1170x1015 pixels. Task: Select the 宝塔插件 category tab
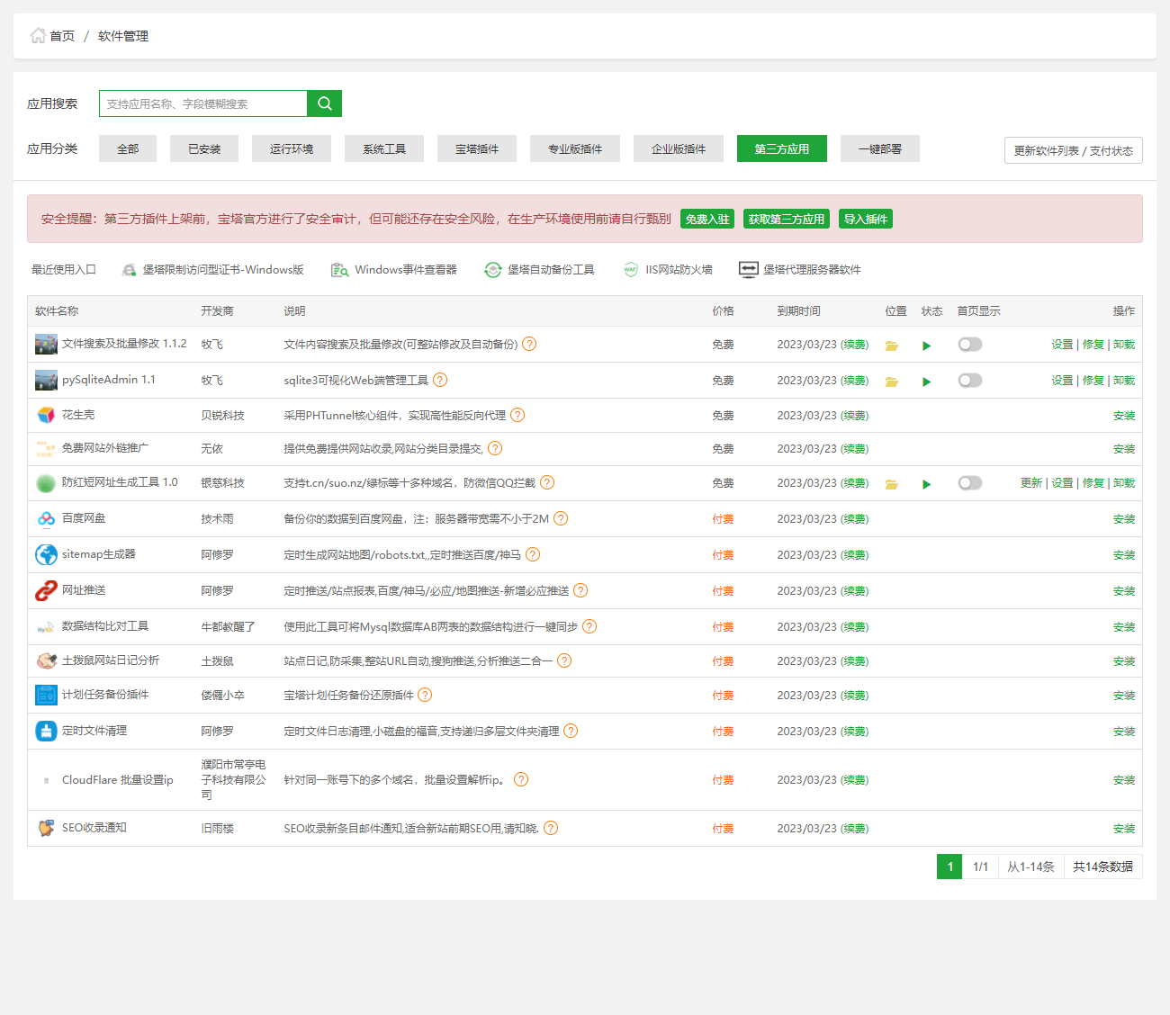pyautogui.click(x=477, y=148)
